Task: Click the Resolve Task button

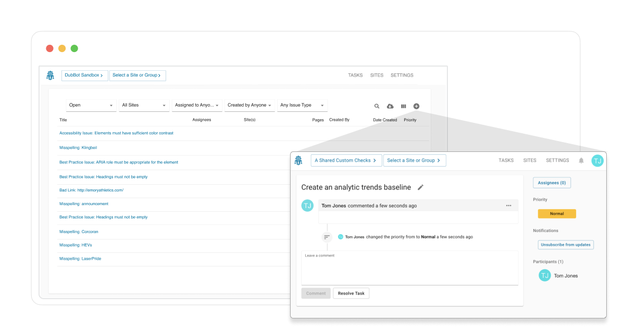Action: coord(351,293)
